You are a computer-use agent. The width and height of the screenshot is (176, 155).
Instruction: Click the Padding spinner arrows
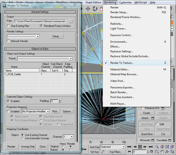point(60,101)
